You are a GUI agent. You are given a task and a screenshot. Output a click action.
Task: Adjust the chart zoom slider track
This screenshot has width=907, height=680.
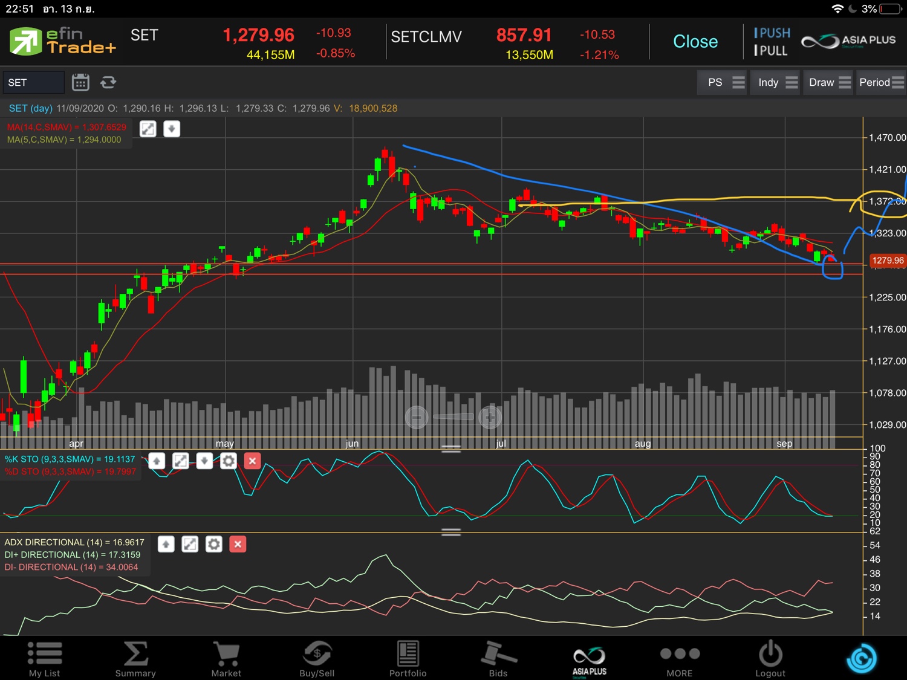(x=453, y=416)
